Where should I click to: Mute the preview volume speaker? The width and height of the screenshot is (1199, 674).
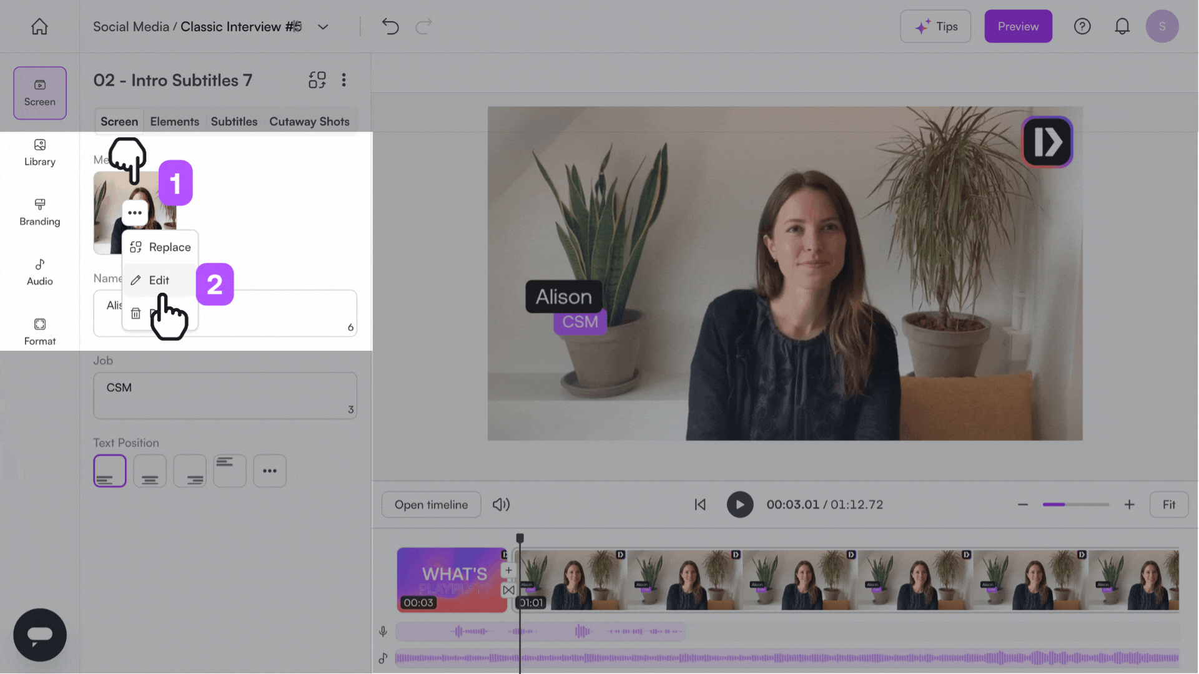501,504
